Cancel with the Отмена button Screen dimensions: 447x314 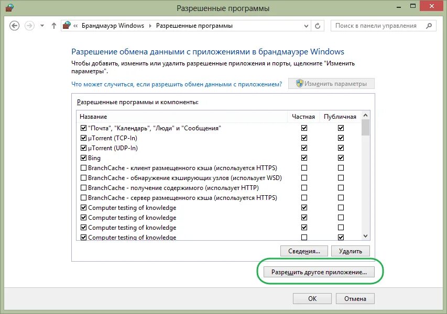tap(355, 299)
